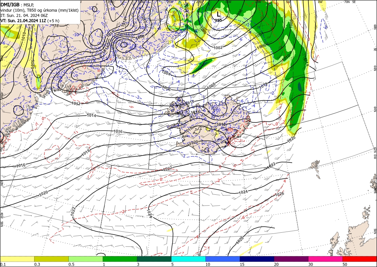
Task: Click the legend value '50'
Action: pyautogui.click(x=345, y=264)
